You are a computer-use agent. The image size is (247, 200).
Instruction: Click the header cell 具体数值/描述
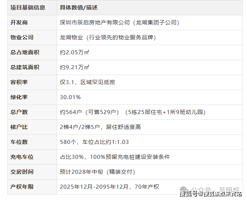[79, 8]
